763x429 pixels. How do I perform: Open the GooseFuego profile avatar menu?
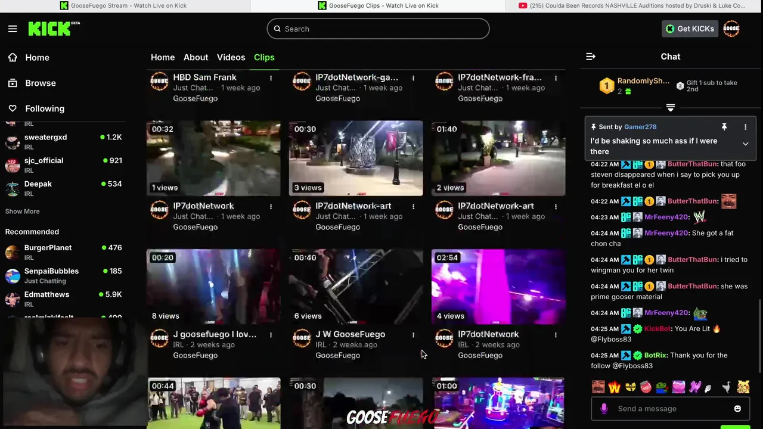[731, 29]
